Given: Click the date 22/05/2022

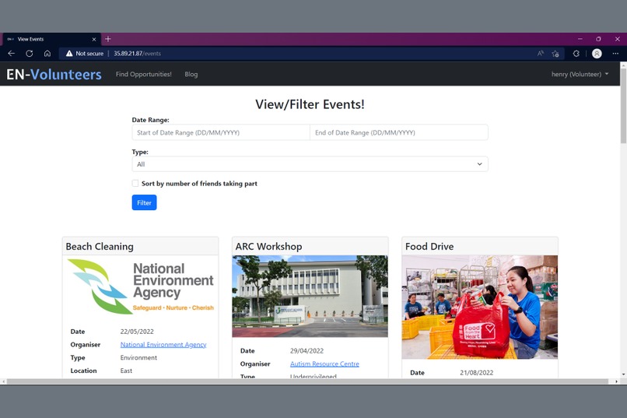Looking at the screenshot, I should pos(137,332).
